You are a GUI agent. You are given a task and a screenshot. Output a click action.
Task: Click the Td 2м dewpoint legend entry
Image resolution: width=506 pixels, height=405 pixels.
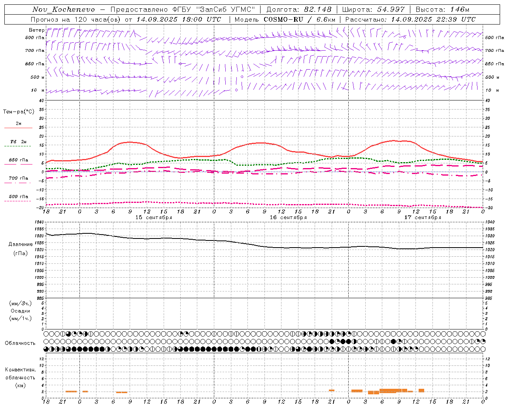[x=18, y=142]
